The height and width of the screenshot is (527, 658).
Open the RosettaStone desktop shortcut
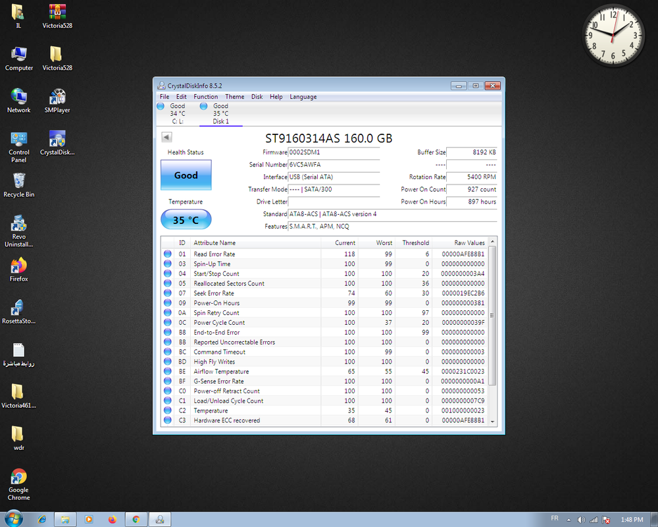(x=19, y=312)
